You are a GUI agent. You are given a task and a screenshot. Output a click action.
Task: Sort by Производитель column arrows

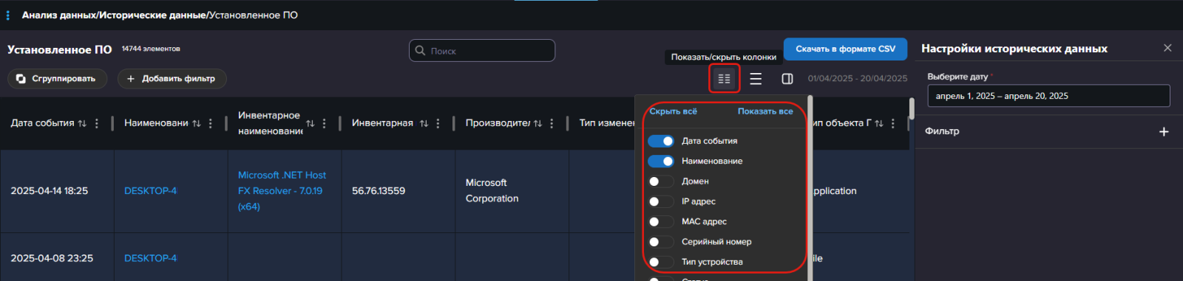538,123
